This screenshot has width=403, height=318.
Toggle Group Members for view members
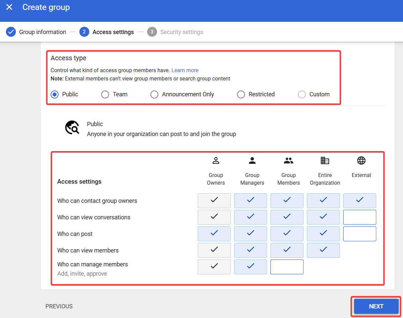point(287,250)
